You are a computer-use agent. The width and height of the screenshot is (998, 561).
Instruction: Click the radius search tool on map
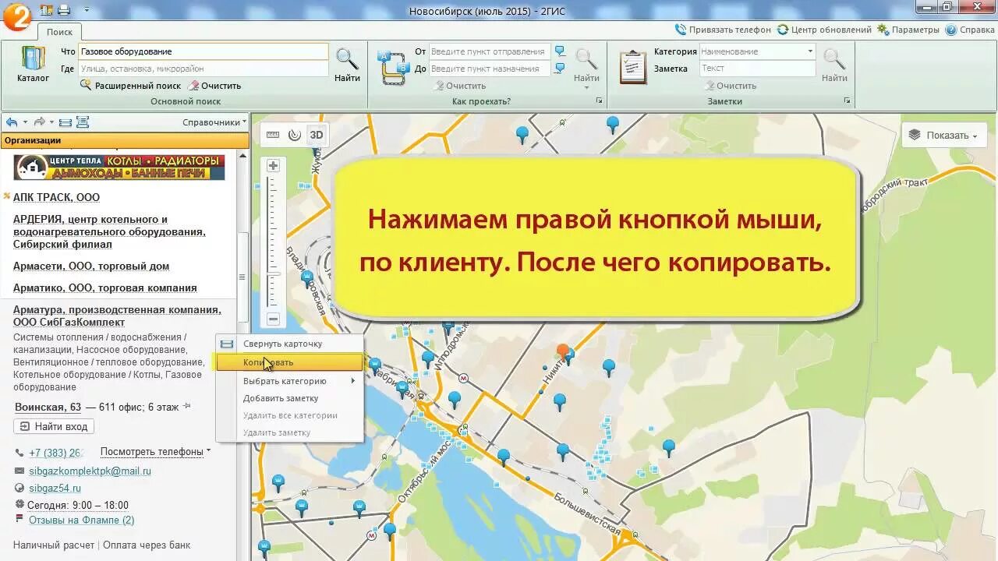pos(295,135)
